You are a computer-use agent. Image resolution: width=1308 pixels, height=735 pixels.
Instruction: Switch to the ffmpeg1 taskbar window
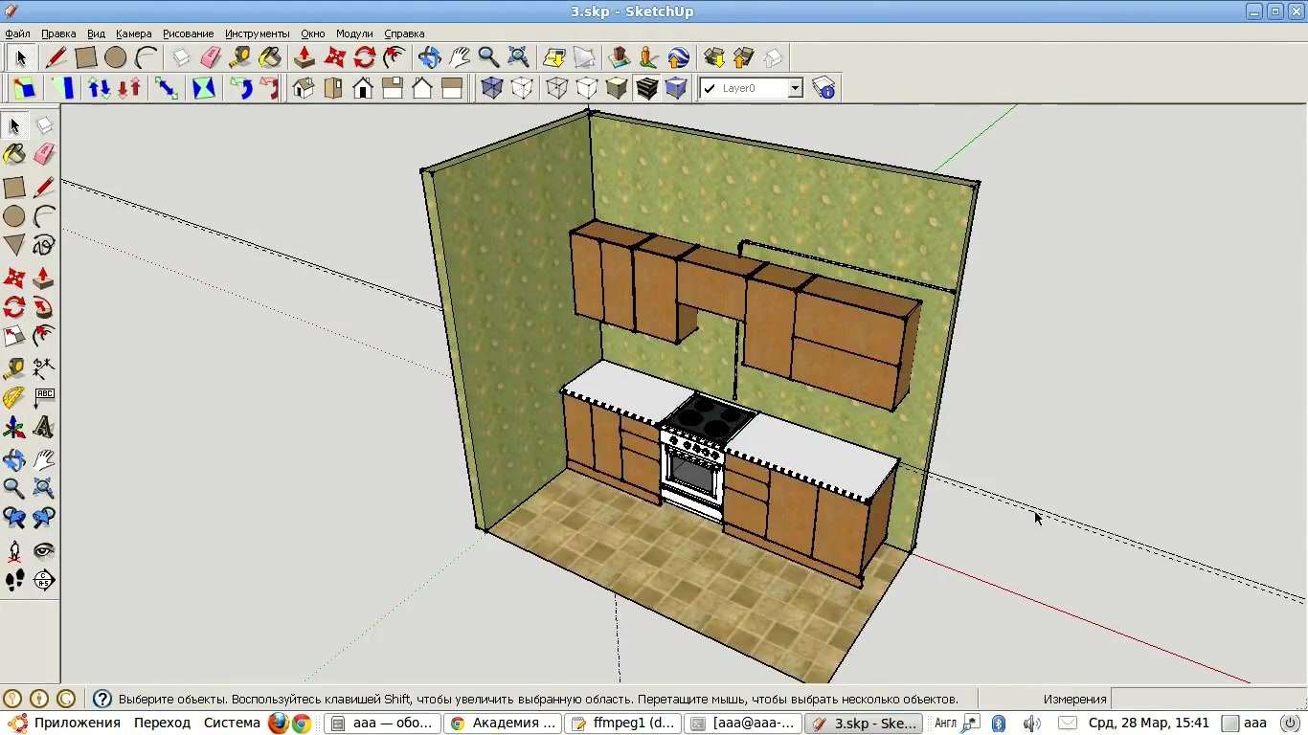(622, 724)
